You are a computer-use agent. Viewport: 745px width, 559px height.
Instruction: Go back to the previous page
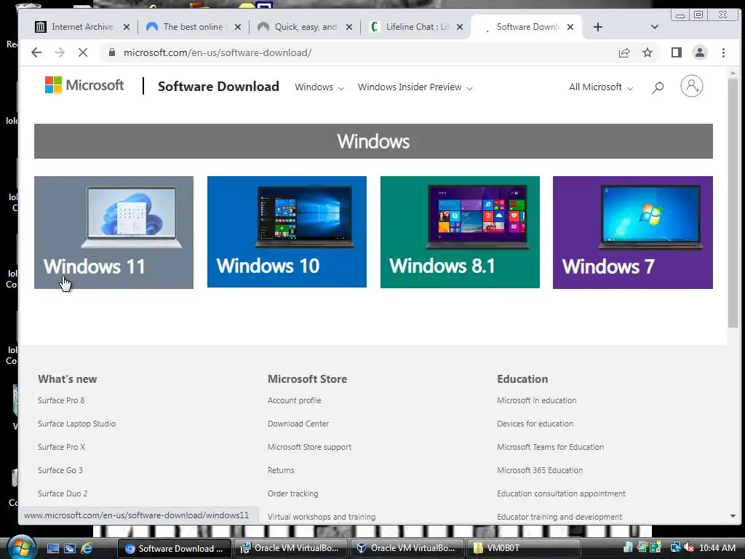pyautogui.click(x=36, y=52)
